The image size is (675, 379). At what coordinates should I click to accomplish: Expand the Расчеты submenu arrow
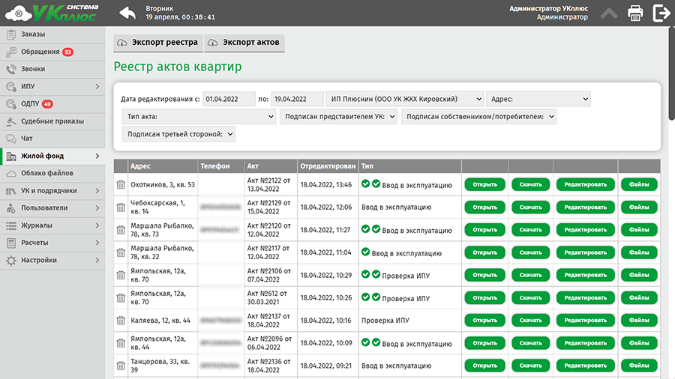pos(97,243)
